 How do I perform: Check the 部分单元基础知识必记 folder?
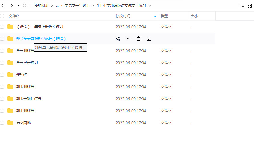click(x=2, y=39)
